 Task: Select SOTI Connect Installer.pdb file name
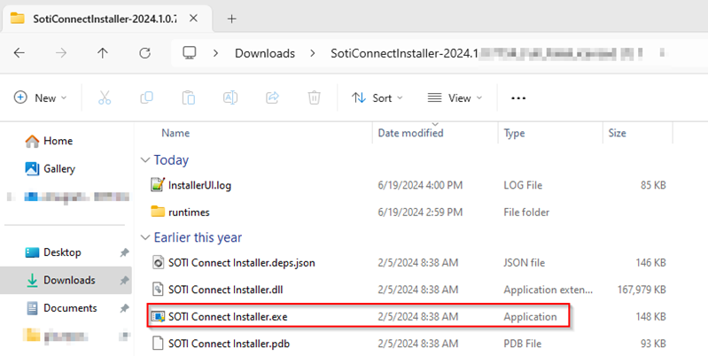229,344
